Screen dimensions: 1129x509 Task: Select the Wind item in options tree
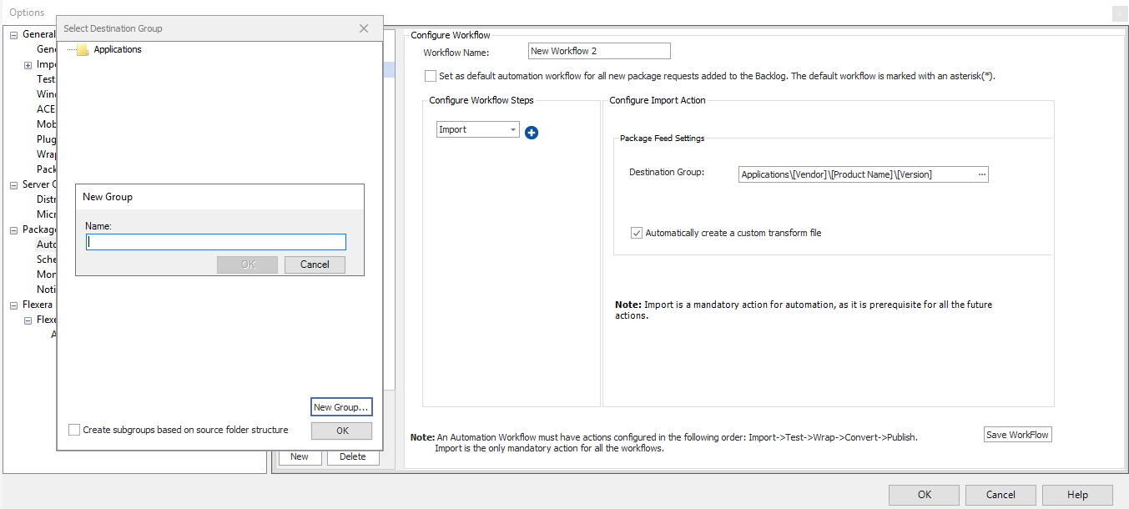46,95
